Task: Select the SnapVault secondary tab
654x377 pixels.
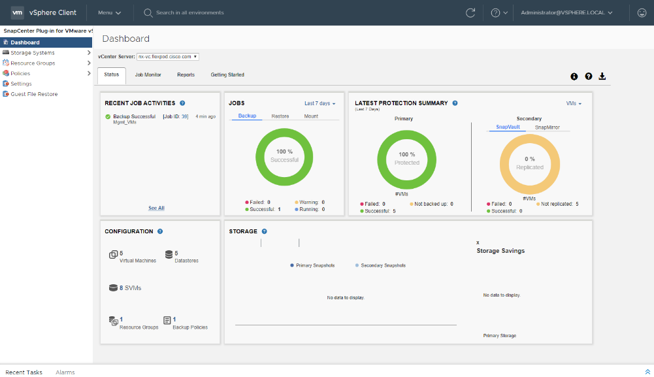Action: coord(508,127)
